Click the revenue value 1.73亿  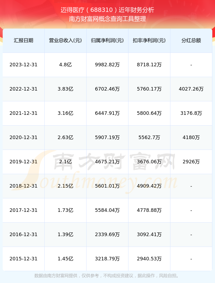point(66,210)
